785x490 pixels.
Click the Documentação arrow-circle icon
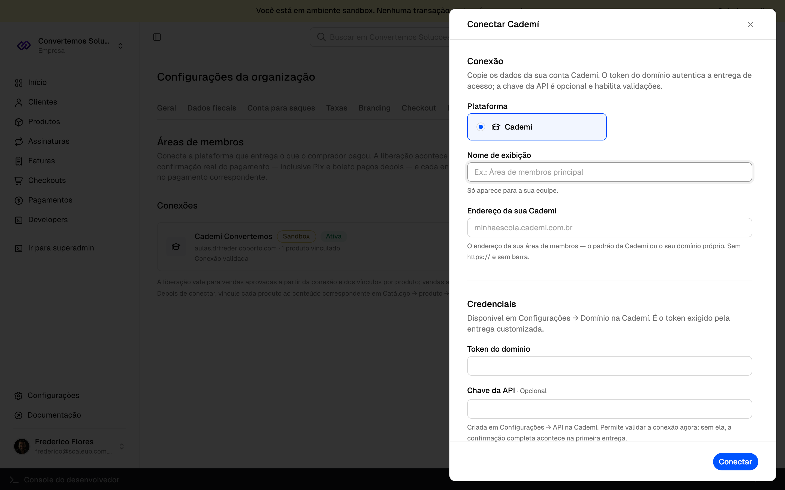point(19,415)
